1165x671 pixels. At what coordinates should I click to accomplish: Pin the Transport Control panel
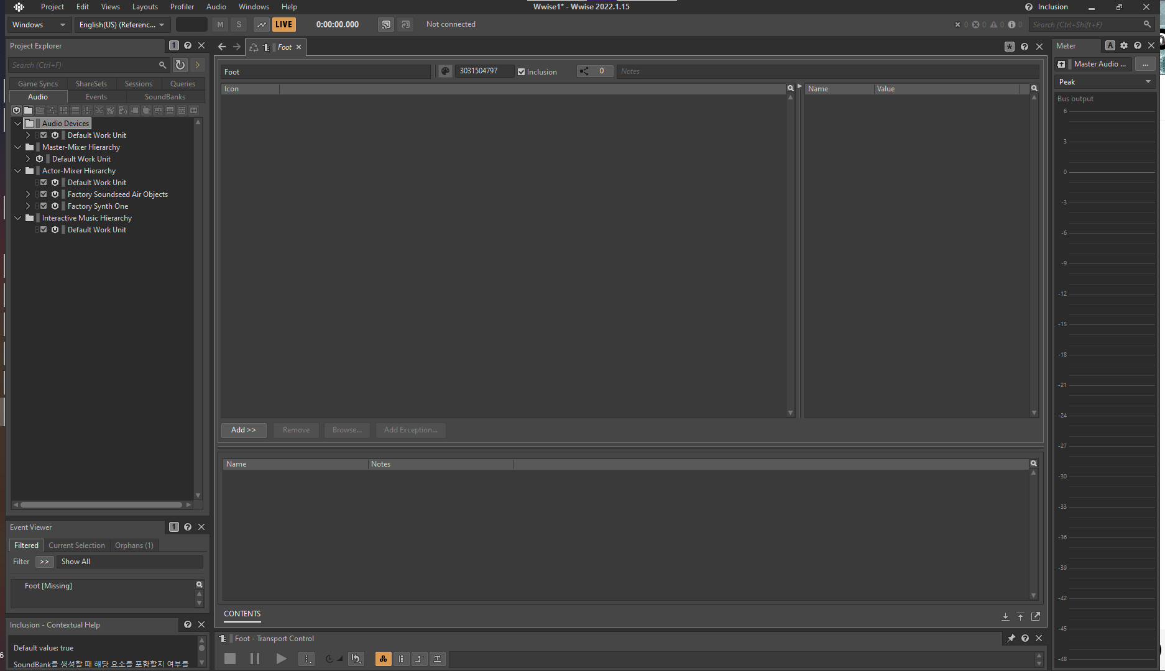(x=1011, y=638)
